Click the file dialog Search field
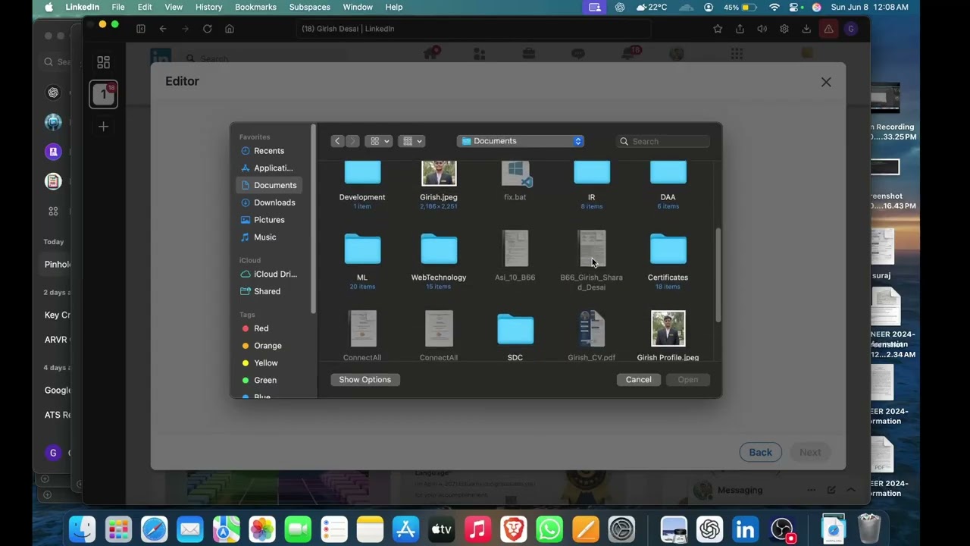 click(x=664, y=141)
